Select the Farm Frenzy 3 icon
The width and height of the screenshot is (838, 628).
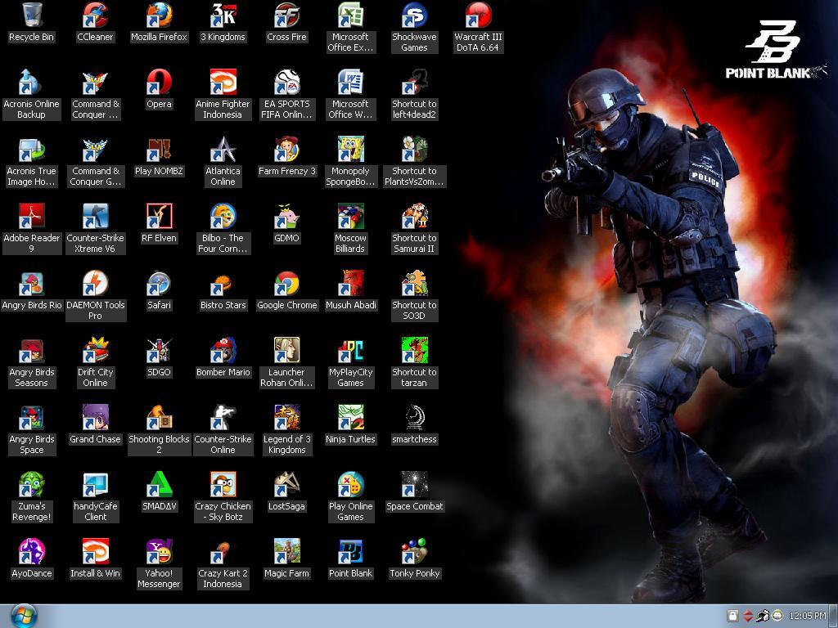[x=287, y=150]
